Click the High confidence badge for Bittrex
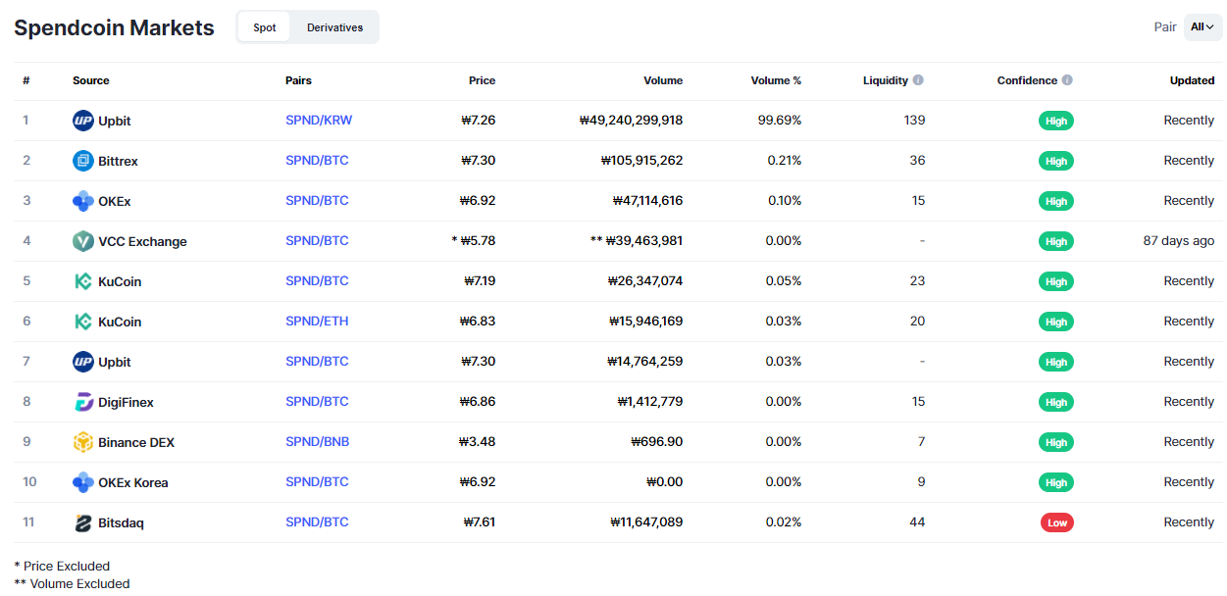Image resolution: width=1227 pixels, height=596 pixels. (1056, 161)
